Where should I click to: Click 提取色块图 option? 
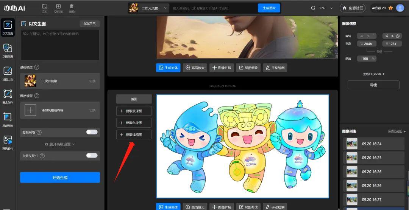click(134, 123)
